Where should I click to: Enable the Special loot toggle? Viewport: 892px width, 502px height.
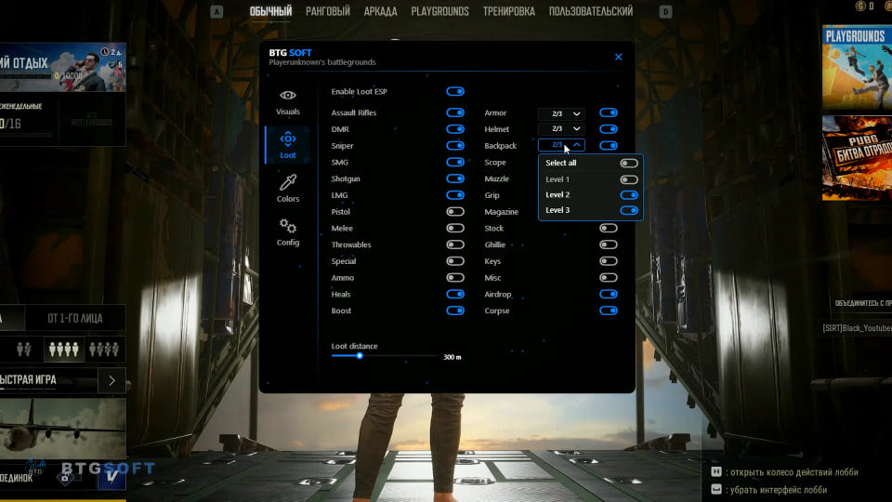[x=455, y=261]
